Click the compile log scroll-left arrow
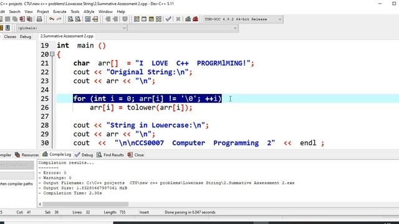 40,204
